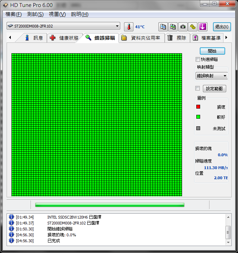The width and height of the screenshot is (238, 253).
Task: Switch to the 健康狀態 tab
Action: [x=65, y=38]
